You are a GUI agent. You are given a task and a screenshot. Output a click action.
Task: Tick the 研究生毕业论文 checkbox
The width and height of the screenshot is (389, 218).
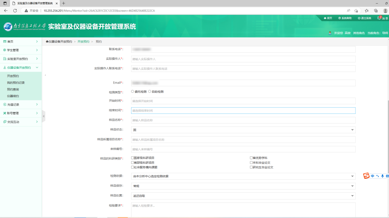coord(251,167)
